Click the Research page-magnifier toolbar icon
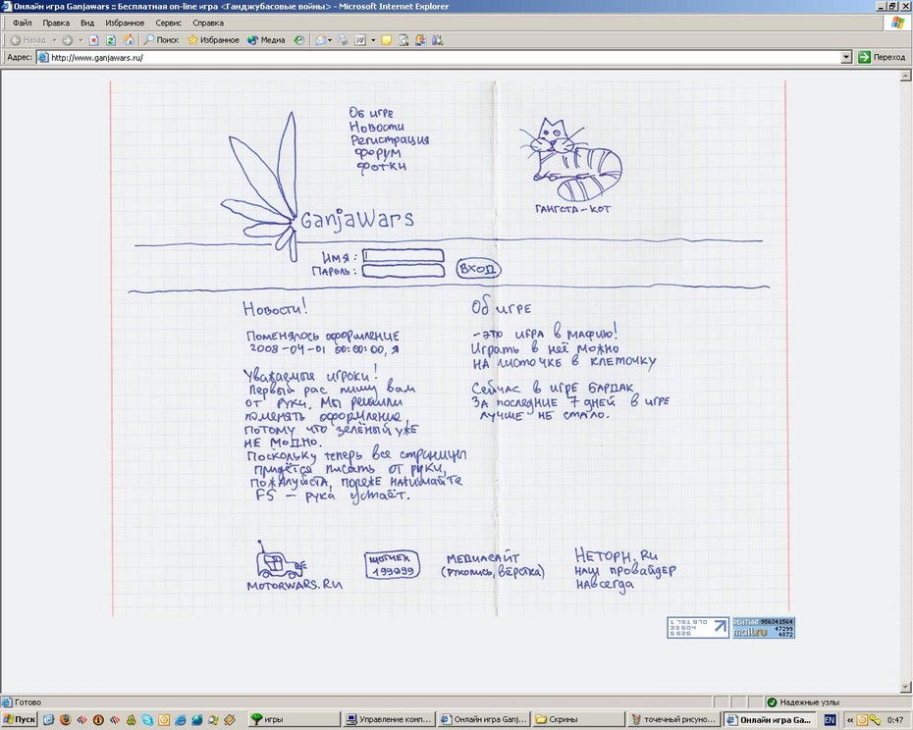Viewport: 913px width, 730px height. [x=403, y=40]
